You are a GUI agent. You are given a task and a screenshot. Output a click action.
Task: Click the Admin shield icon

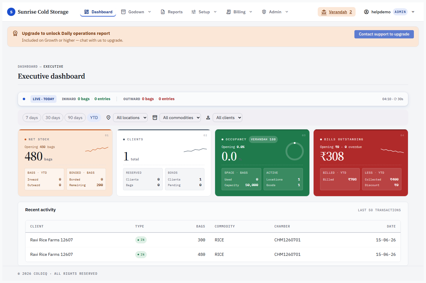click(x=264, y=12)
